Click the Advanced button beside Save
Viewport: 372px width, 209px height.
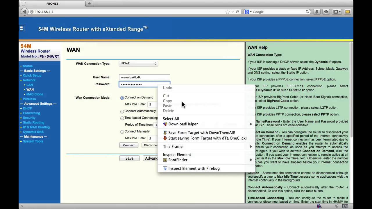tap(151, 158)
